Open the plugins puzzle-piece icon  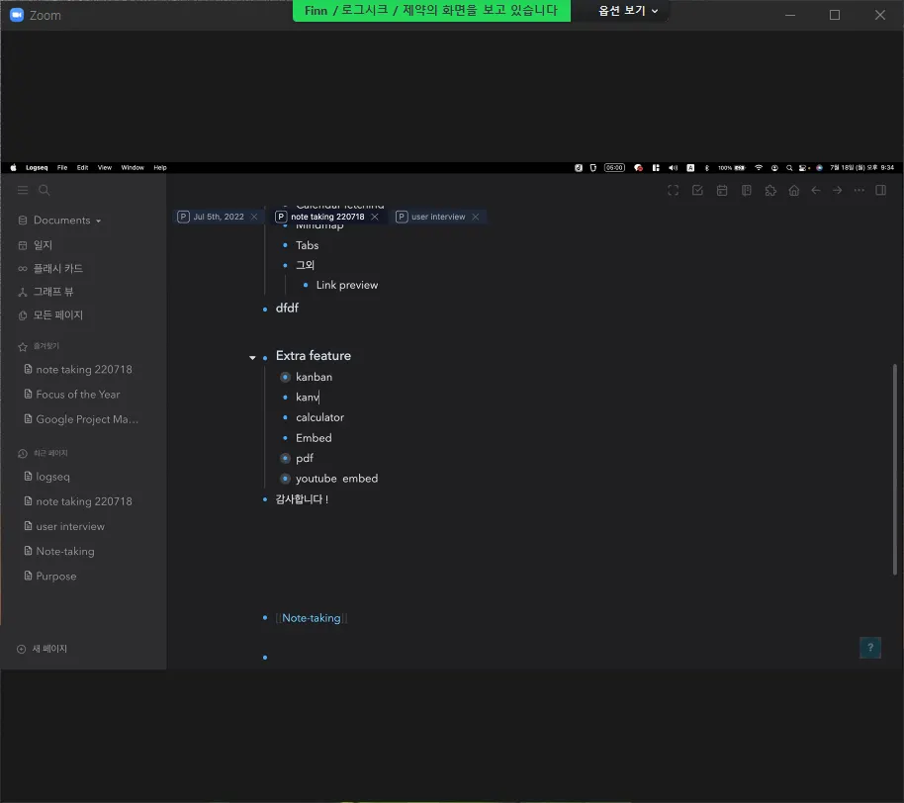pos(770,190)
